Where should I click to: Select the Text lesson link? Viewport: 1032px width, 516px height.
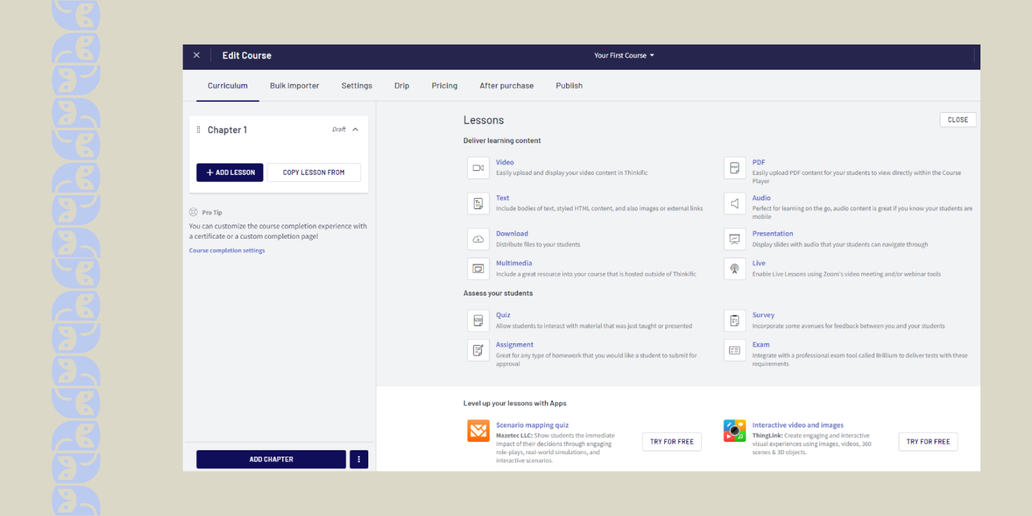[502, 198]
